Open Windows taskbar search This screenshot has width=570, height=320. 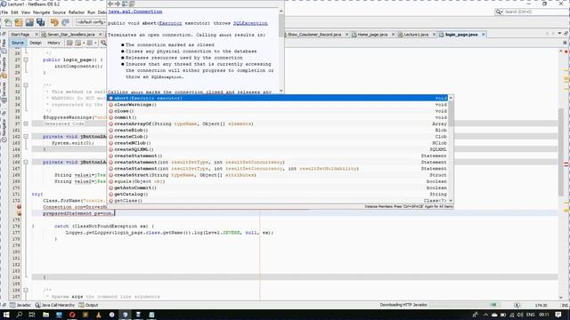20,315
